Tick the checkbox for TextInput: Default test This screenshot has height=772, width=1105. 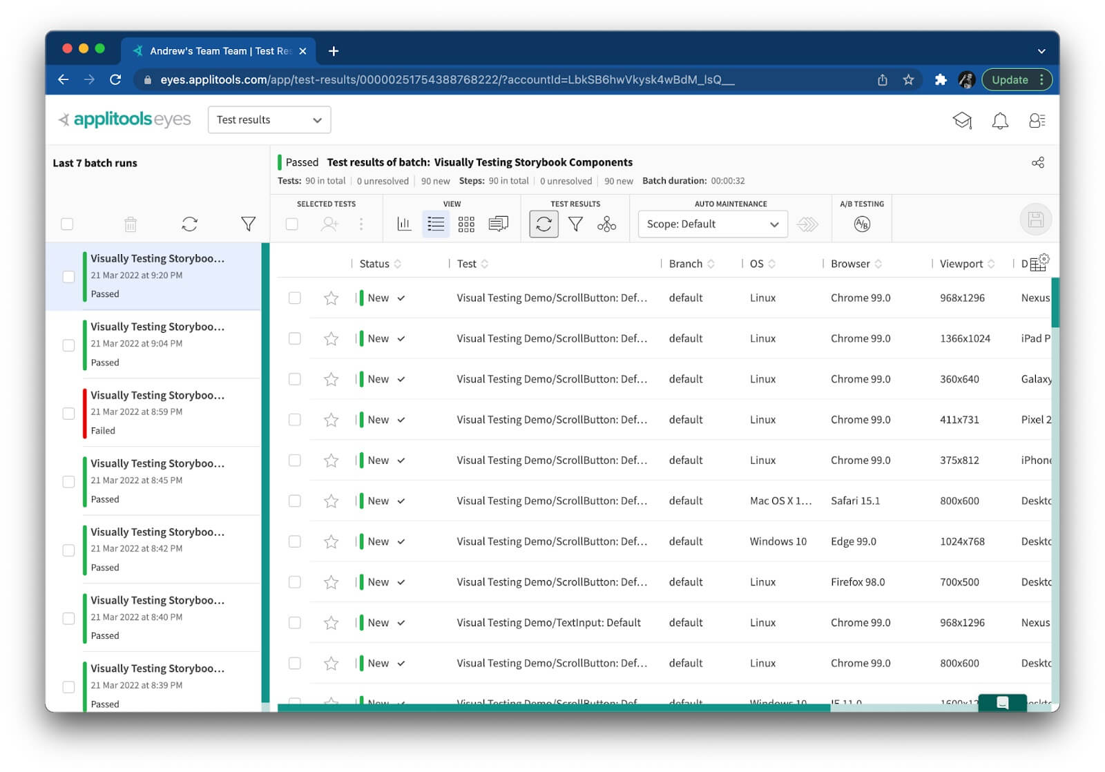click(295, 623)
